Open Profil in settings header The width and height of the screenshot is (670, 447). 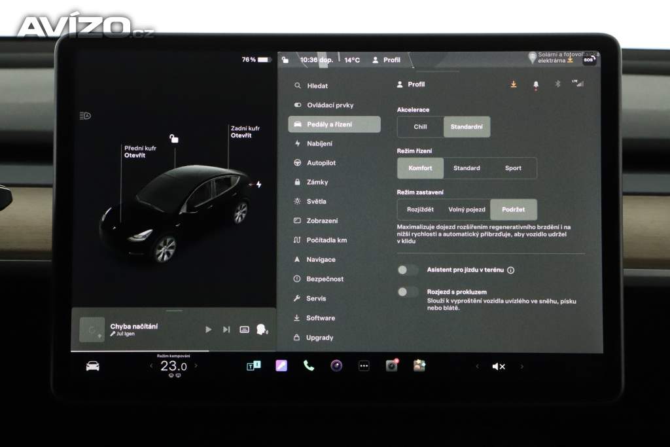411,84
